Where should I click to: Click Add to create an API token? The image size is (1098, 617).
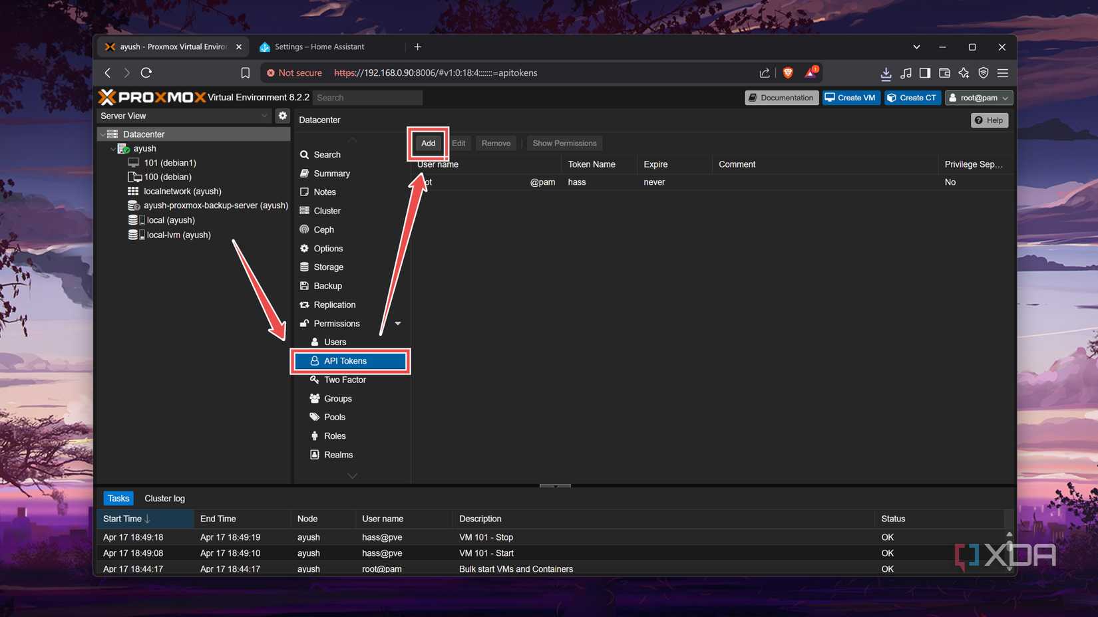pos(428,143)
